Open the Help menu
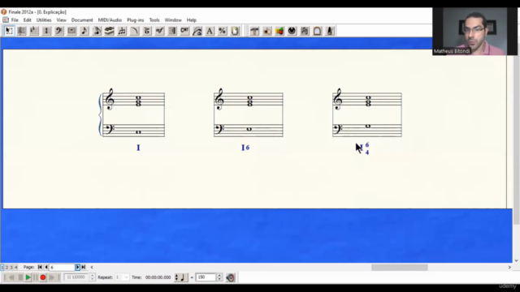The height and width of the screenshot is (292, 520). click(192, 19)
